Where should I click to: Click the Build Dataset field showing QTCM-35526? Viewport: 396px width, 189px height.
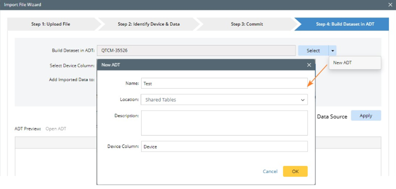click(x=196, y=51)
